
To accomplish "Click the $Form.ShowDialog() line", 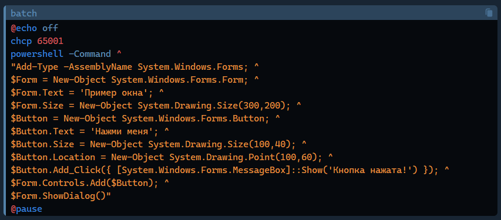I will [x=60, y=196].
